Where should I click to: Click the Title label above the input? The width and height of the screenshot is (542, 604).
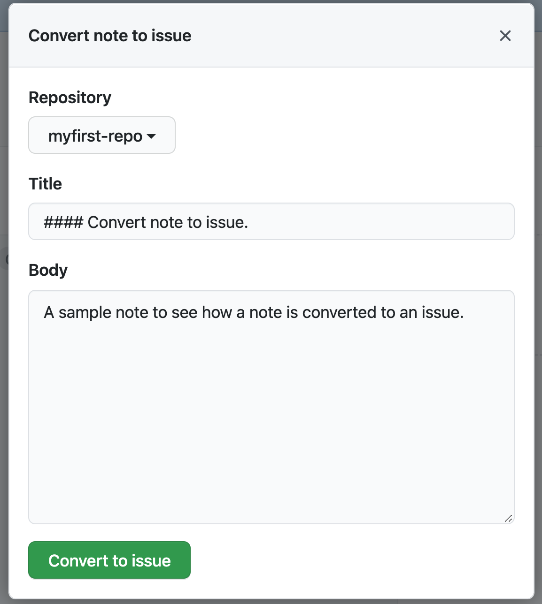click(x=46, y=183)
